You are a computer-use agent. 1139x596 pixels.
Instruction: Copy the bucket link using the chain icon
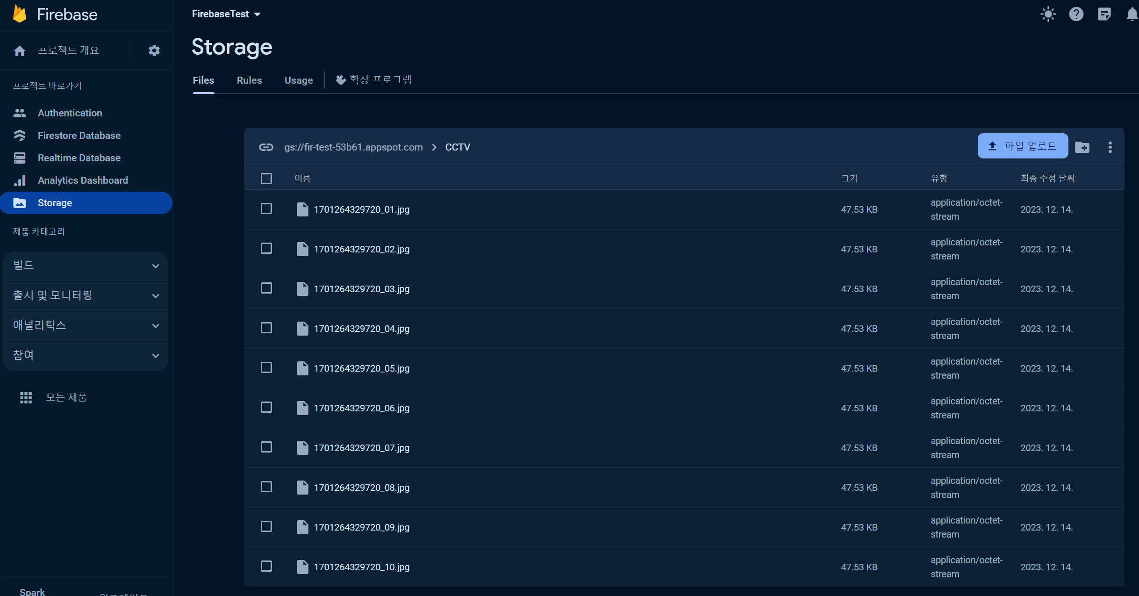[x=266, y=147]
